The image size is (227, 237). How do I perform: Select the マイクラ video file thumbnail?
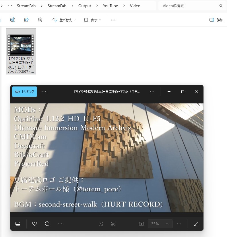point(21,51)
